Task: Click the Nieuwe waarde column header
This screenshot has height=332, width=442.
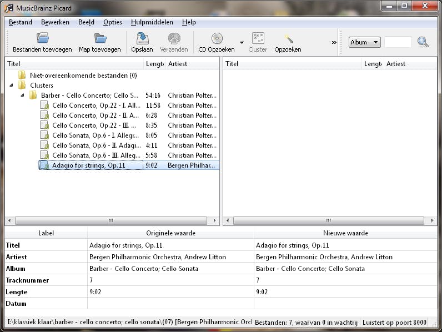Action: pyautogui.click(x=345, y=233)
